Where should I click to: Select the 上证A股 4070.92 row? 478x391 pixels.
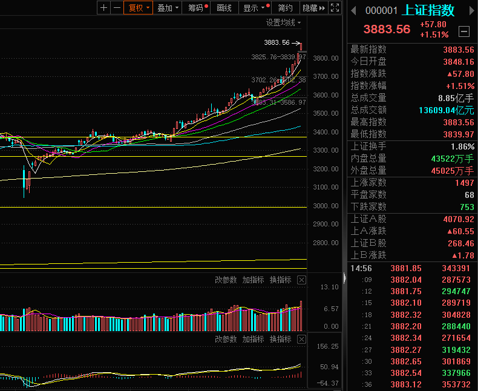pos(412,219)
